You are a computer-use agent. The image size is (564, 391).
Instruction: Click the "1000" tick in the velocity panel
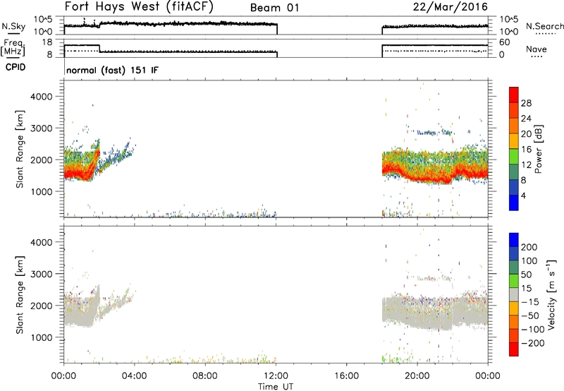41,337
